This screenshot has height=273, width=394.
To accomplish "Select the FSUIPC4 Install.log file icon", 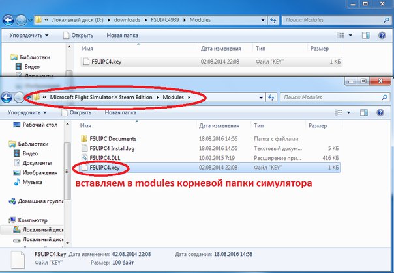I will pos(84,148).
